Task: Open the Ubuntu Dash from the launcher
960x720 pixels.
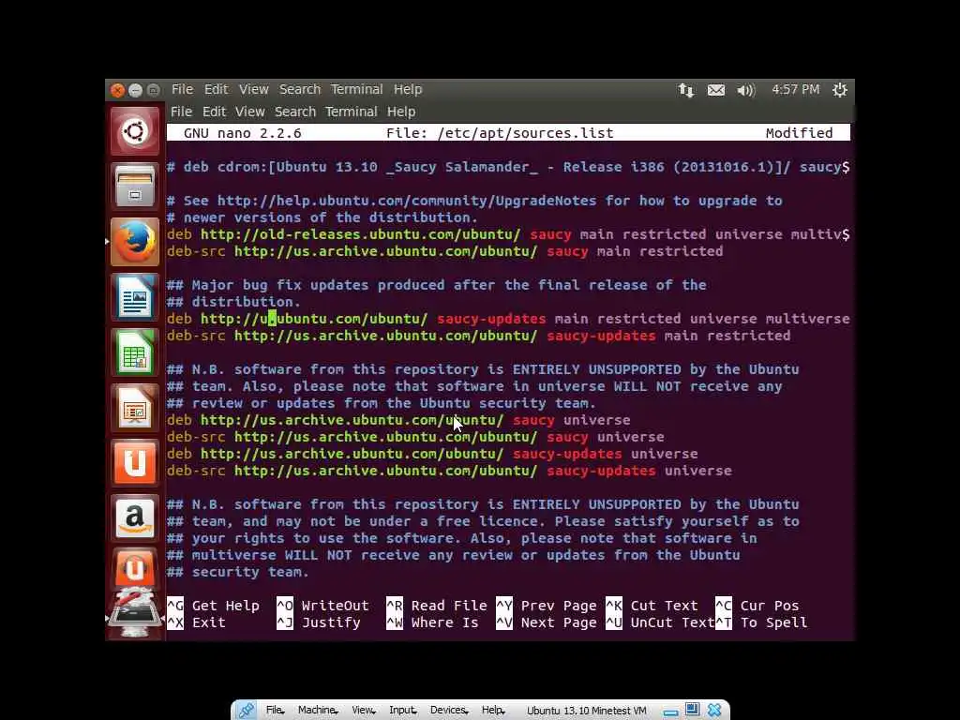Action: [x=135, y=131]
